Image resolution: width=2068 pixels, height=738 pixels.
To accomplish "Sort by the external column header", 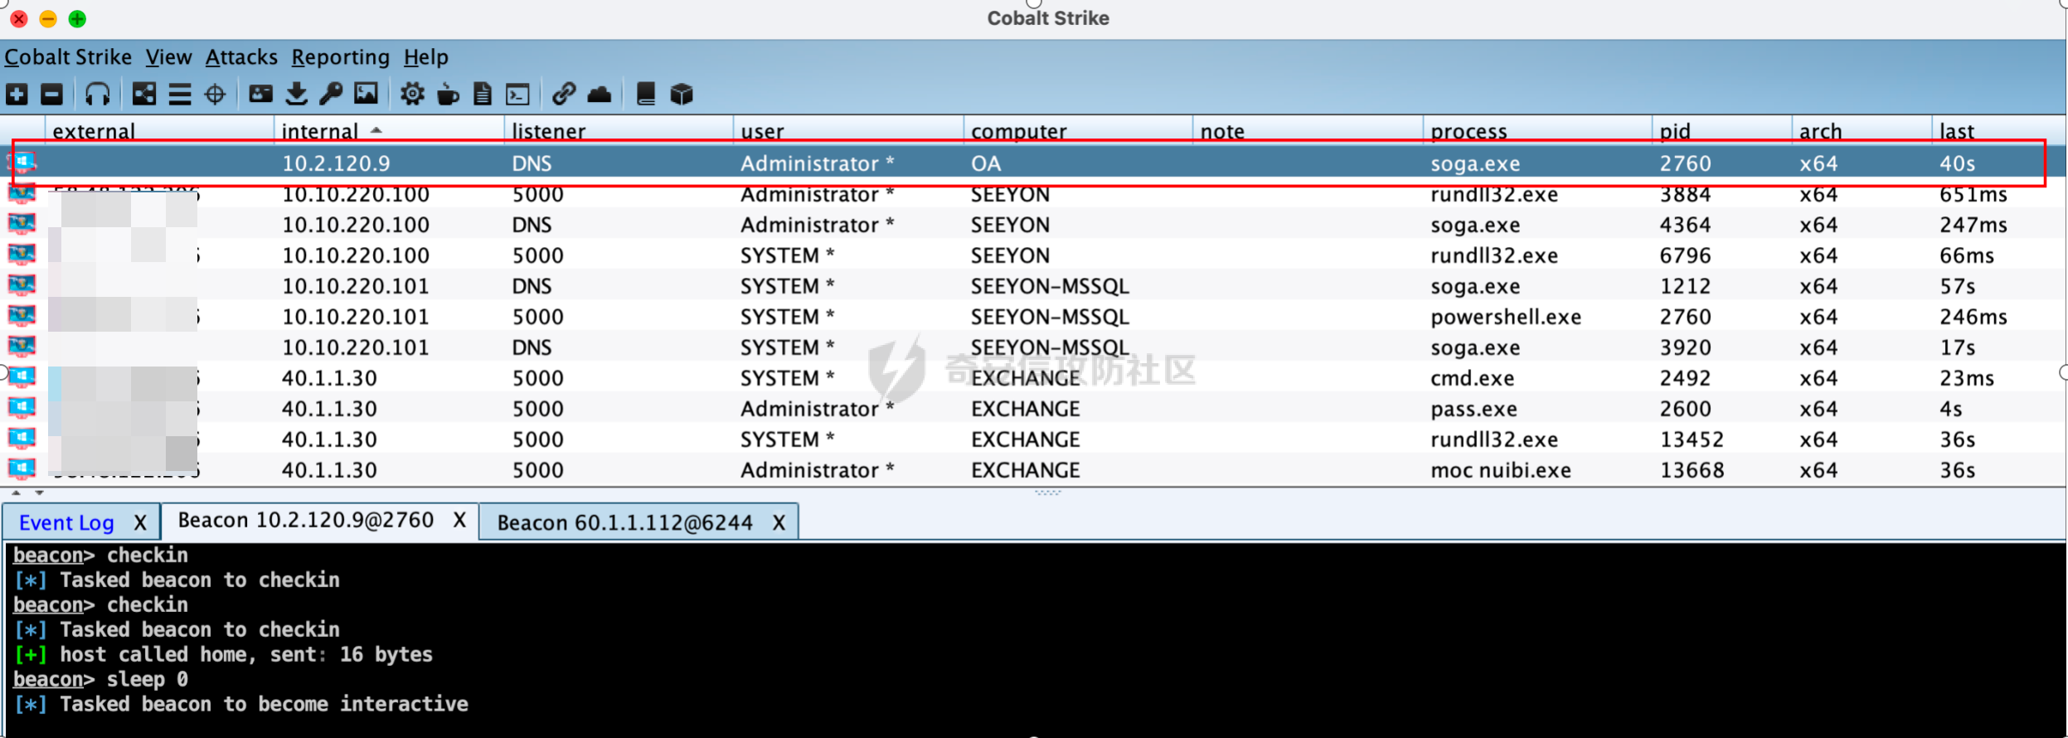I will (x=158, y=130).
